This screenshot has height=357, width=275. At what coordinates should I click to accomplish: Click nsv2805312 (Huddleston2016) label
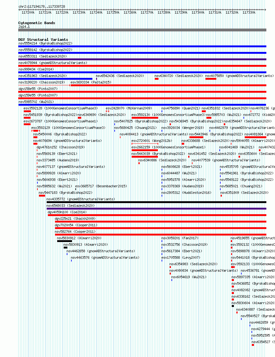click(x=186, y=193)
